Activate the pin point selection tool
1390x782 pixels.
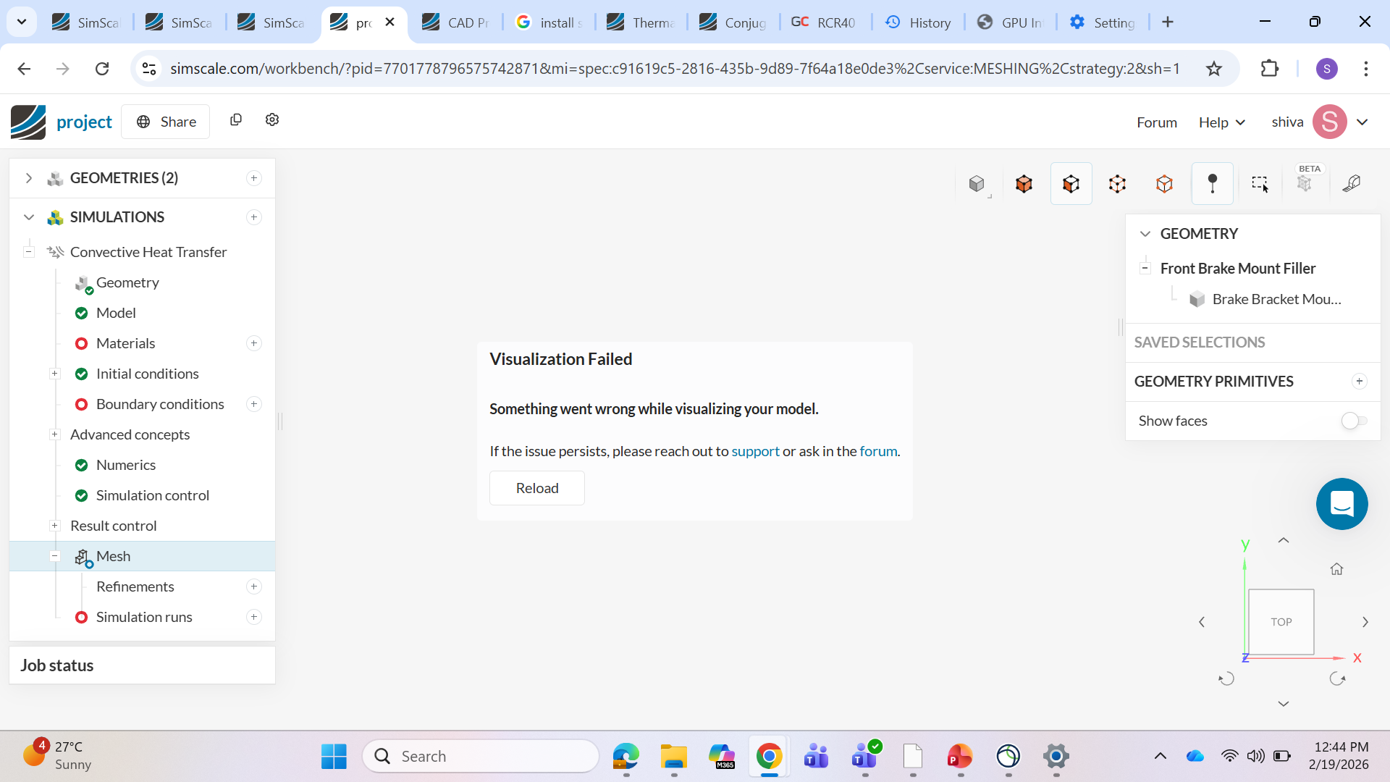point(1212,184)
